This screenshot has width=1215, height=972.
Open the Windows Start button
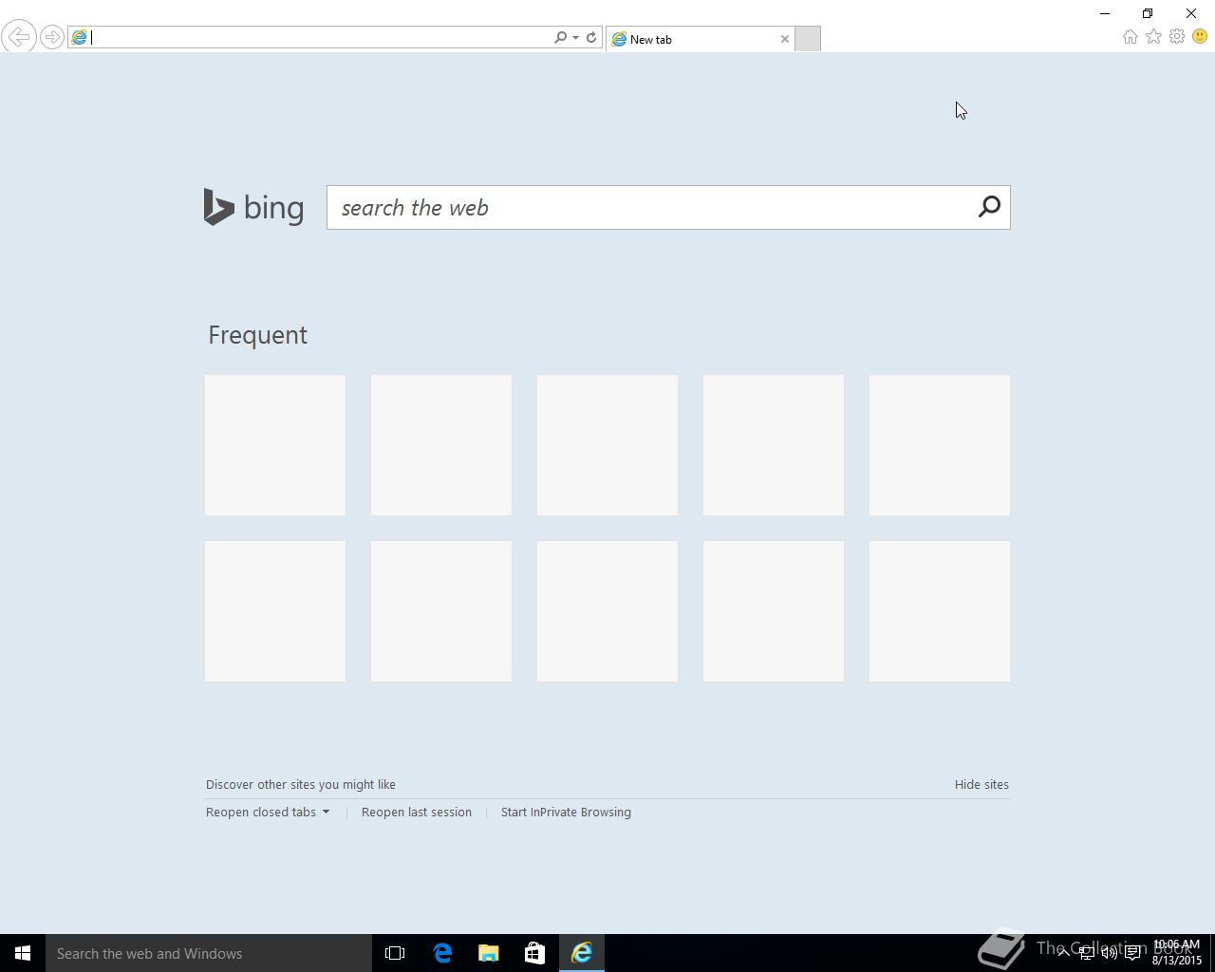23,953
